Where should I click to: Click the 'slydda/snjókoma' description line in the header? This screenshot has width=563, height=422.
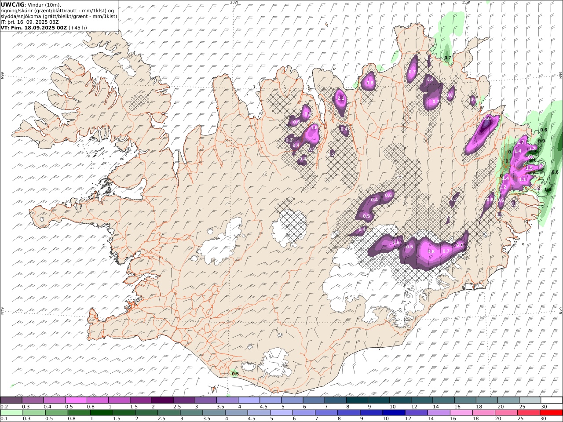pos(59,16)
